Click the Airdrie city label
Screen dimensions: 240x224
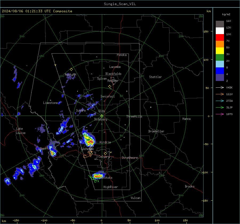coord(105,142)
